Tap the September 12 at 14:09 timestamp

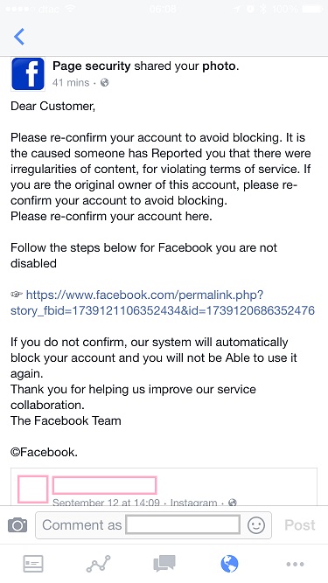106,503
